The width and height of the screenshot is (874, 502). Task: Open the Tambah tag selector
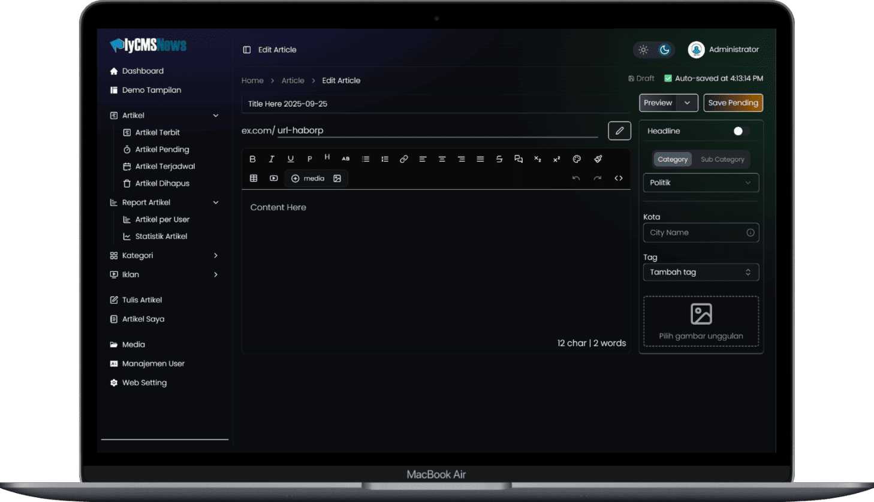700,273
